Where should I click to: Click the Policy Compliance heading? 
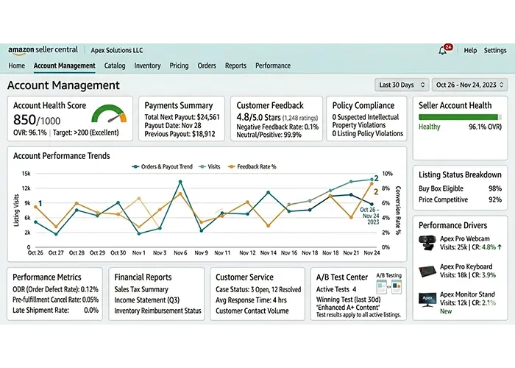tap(363, 105)
